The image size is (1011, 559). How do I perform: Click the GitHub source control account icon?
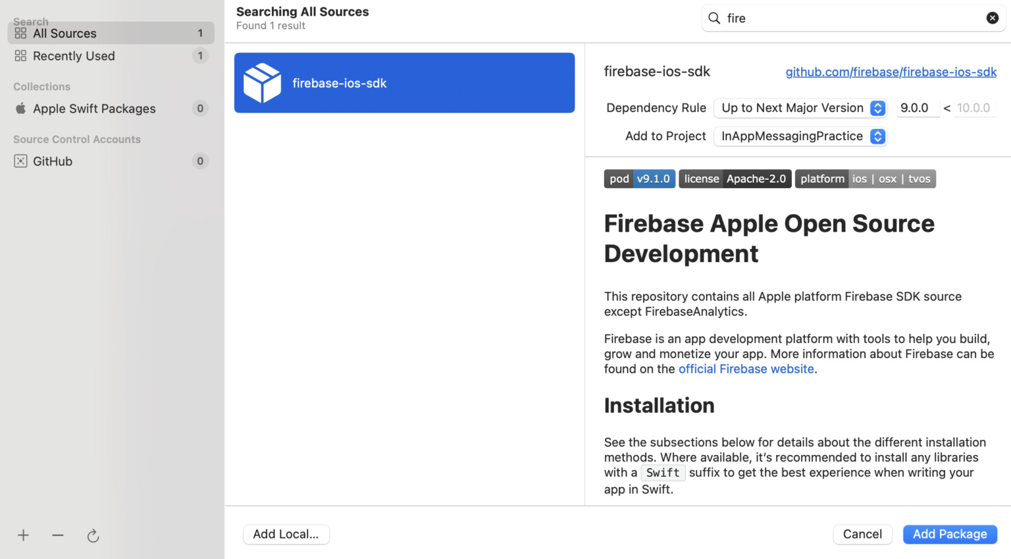[20, 161]
